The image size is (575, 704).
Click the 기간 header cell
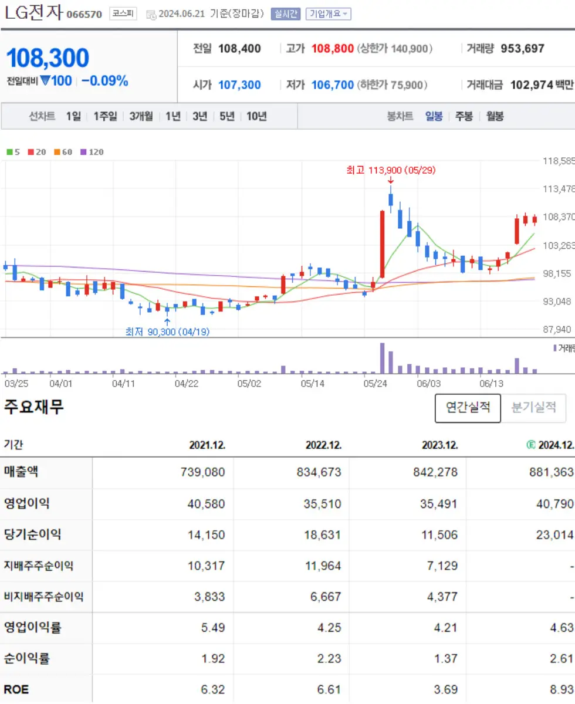tap(13, 445)
